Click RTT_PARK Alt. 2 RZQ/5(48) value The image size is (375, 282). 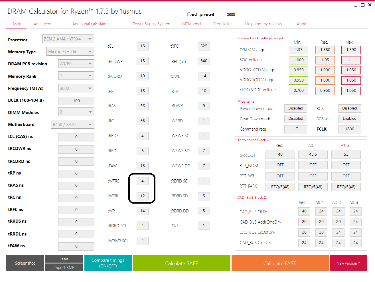click(x=346, y=187)
